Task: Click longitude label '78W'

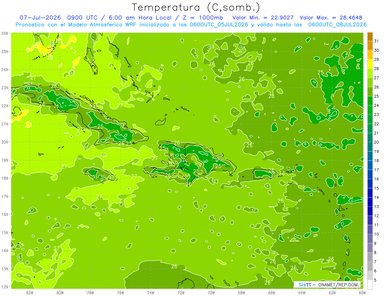Action: coord(90,293)
